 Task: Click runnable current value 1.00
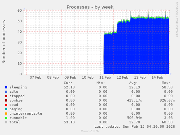click(70, 118)
